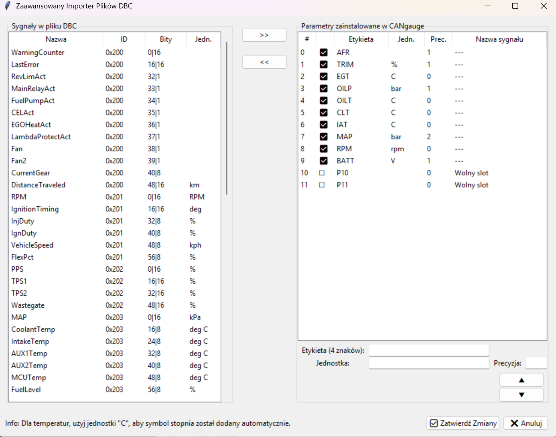Click the Jedn. header in DBC signals list
Image resolution: width=556 pixels, height=437 pixels.
[x=203, y=39]
